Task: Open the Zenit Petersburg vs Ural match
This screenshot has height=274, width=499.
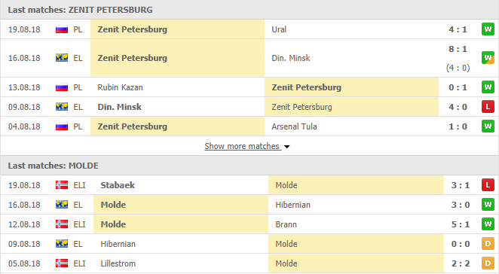Action: (x=249, y=29)
